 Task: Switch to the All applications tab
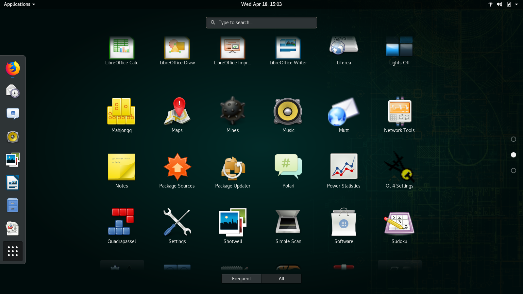pyautogui.click(x=281, y=279)
